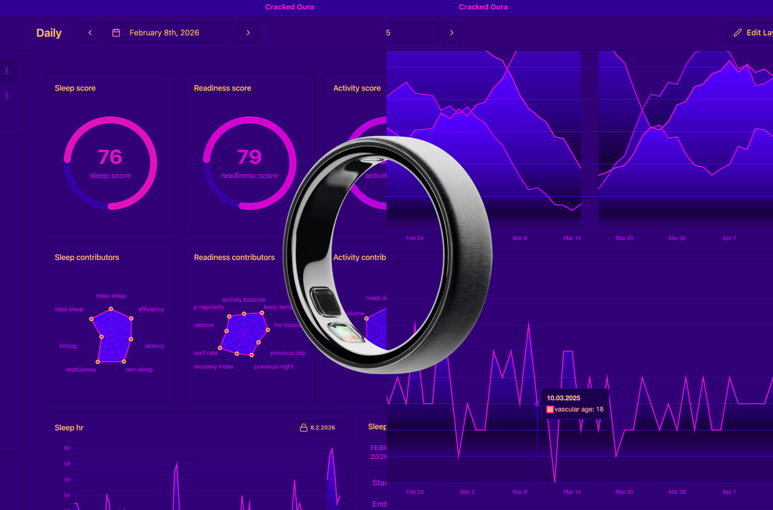The width and height of the screenshot is (773, 510).
Task: Click the previous day radar label
Action: (288, 354)
